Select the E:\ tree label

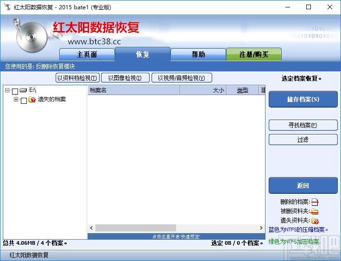(32, 89)
